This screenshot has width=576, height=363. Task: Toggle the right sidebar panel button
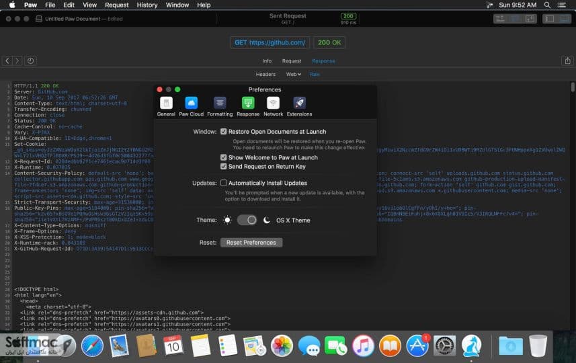pos(564,19)
